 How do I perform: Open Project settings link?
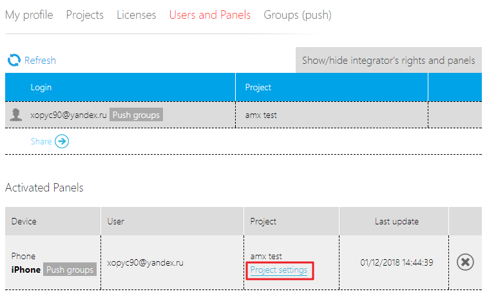coord(279,270)
